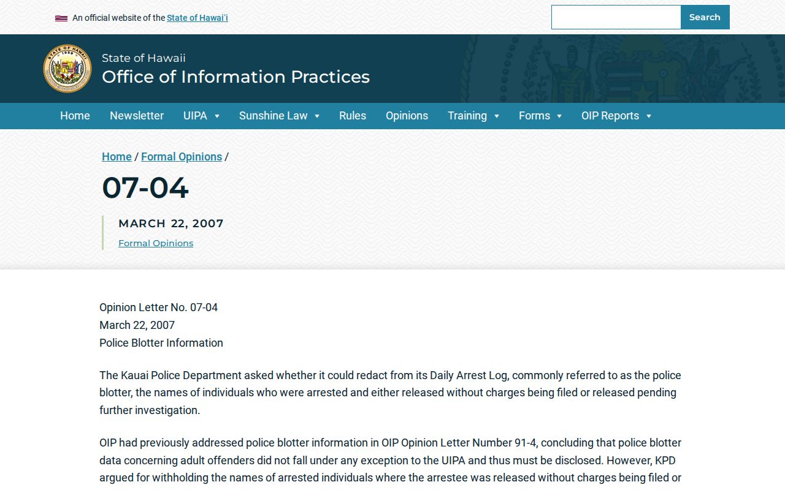
Task: Expand the UIPA dropdown arrow
Action: [217, 116]
